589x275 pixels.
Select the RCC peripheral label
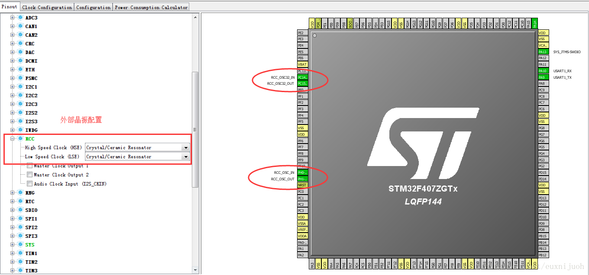(30, 139)
